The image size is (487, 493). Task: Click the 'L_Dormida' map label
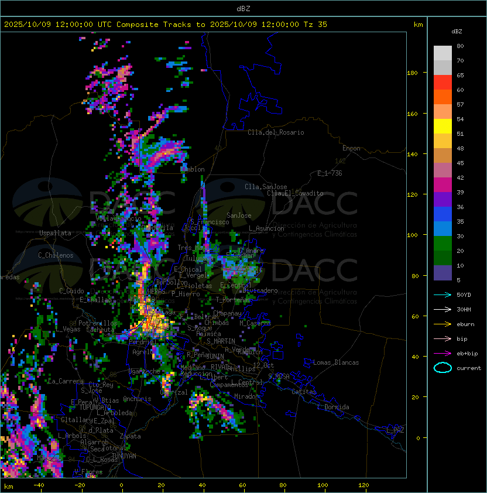tap(333, 407)
